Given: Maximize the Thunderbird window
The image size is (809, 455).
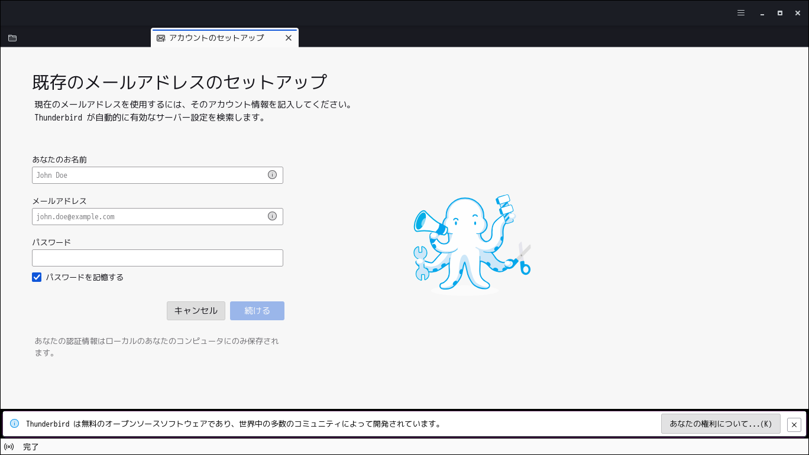Looking at the screenshot, I should pos(780,12).
